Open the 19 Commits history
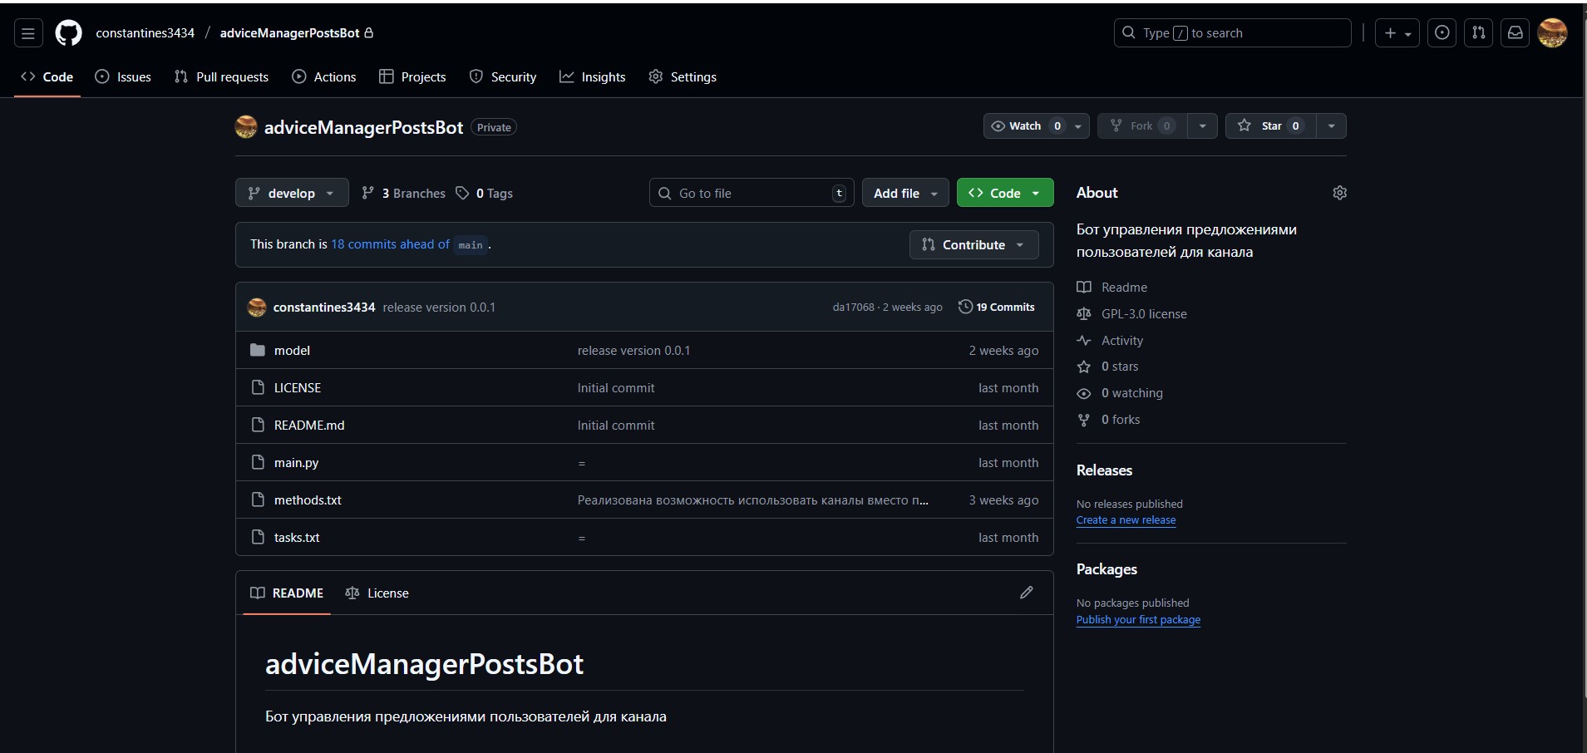Image resolution: width=1587 pixels, height=753 pixels. coord(997,308)
